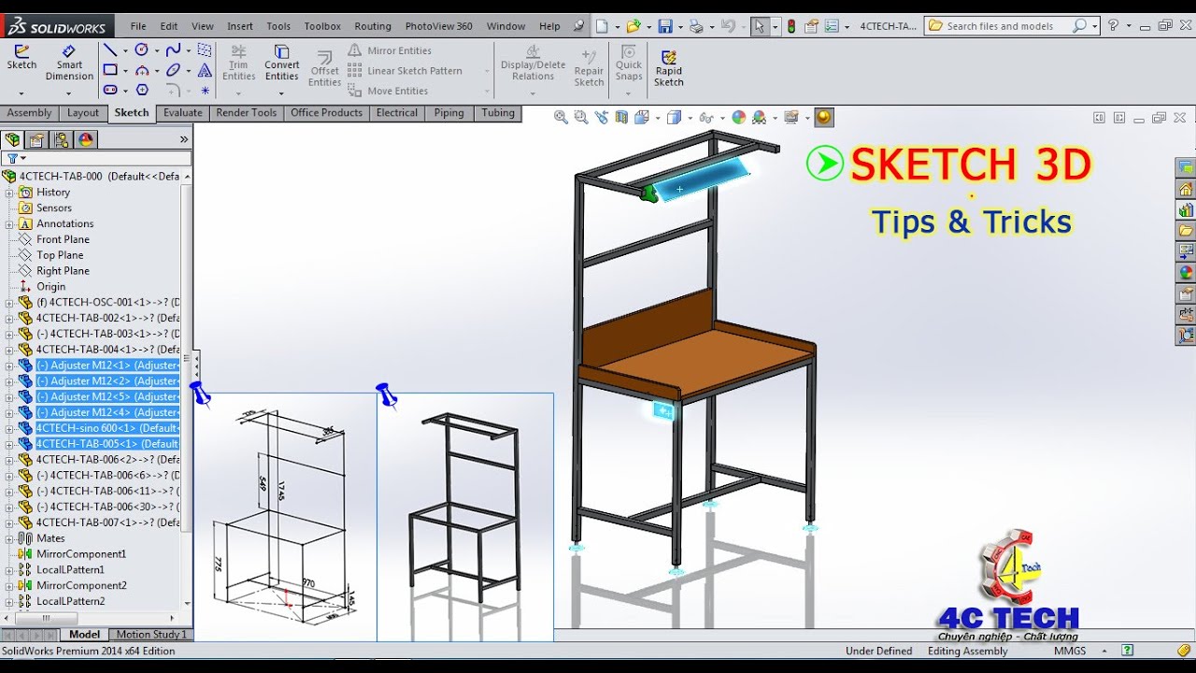The height and width of the screenshot is (673, 1196).
Task: Switch to the Evaluate tab
Action: point(183,113)
